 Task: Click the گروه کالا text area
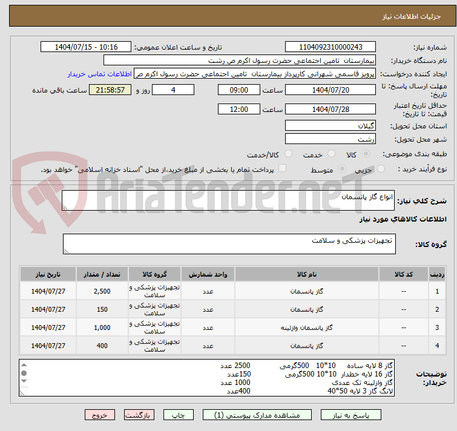(229, 244)
